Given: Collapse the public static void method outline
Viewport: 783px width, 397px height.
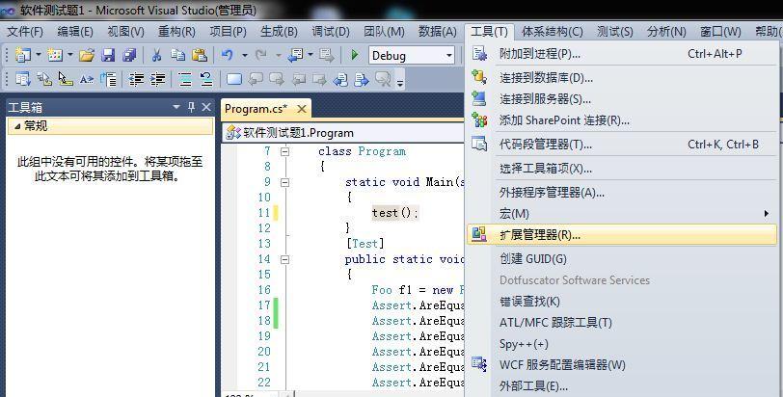Looking at the screenshot, I should [284, 259].
